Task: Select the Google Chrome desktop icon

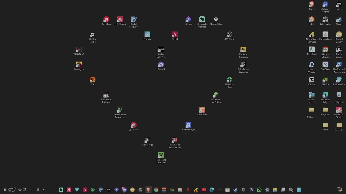Action: [325, 52]
